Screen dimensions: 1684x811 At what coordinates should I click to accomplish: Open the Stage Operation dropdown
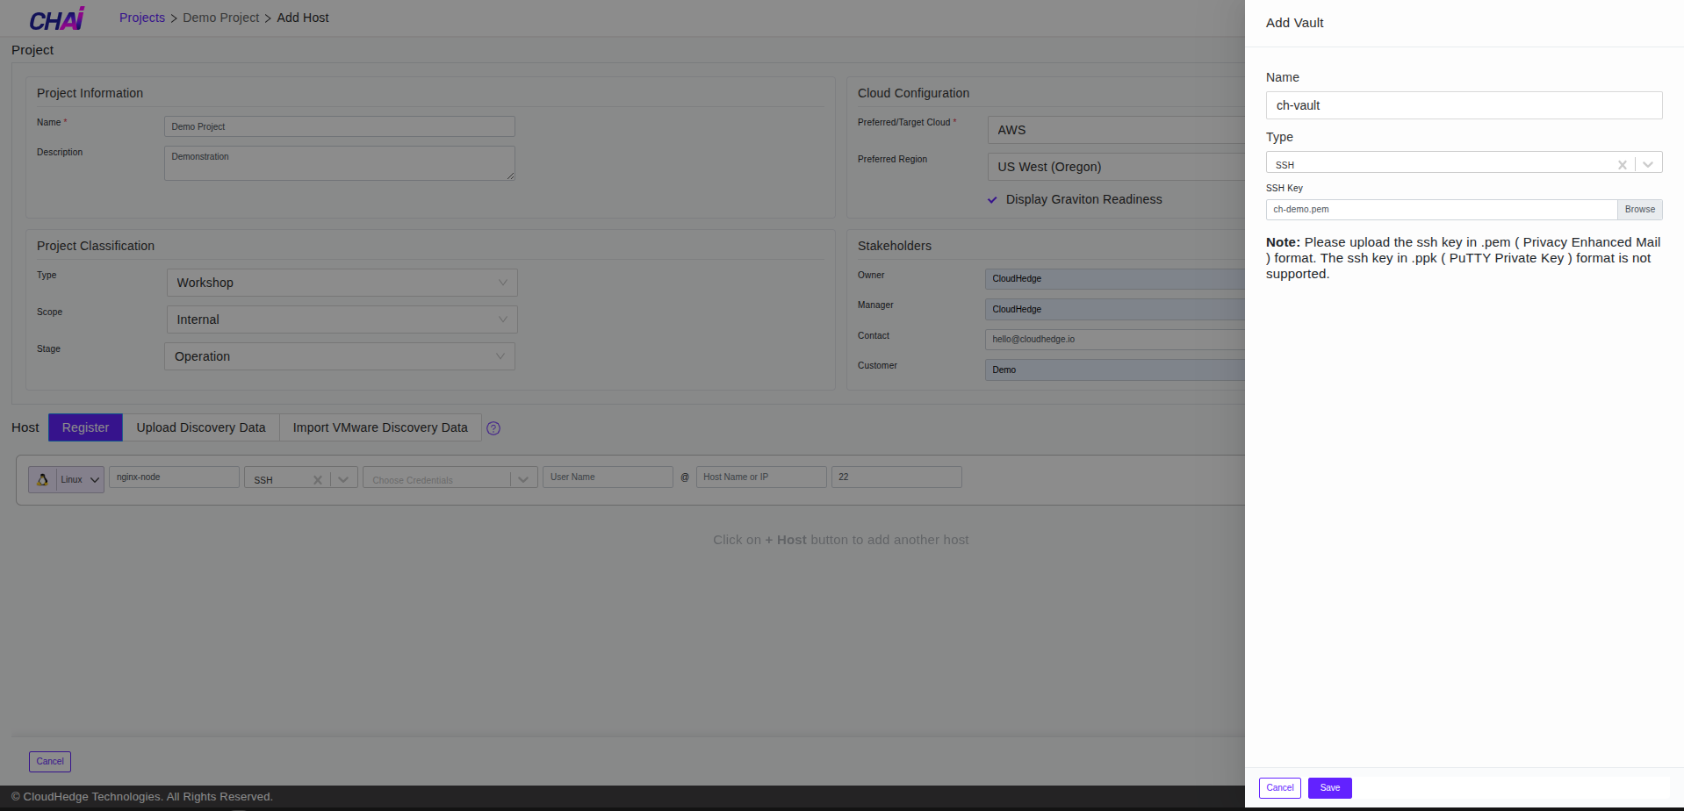pyautogui.click(x=340, y=356)
